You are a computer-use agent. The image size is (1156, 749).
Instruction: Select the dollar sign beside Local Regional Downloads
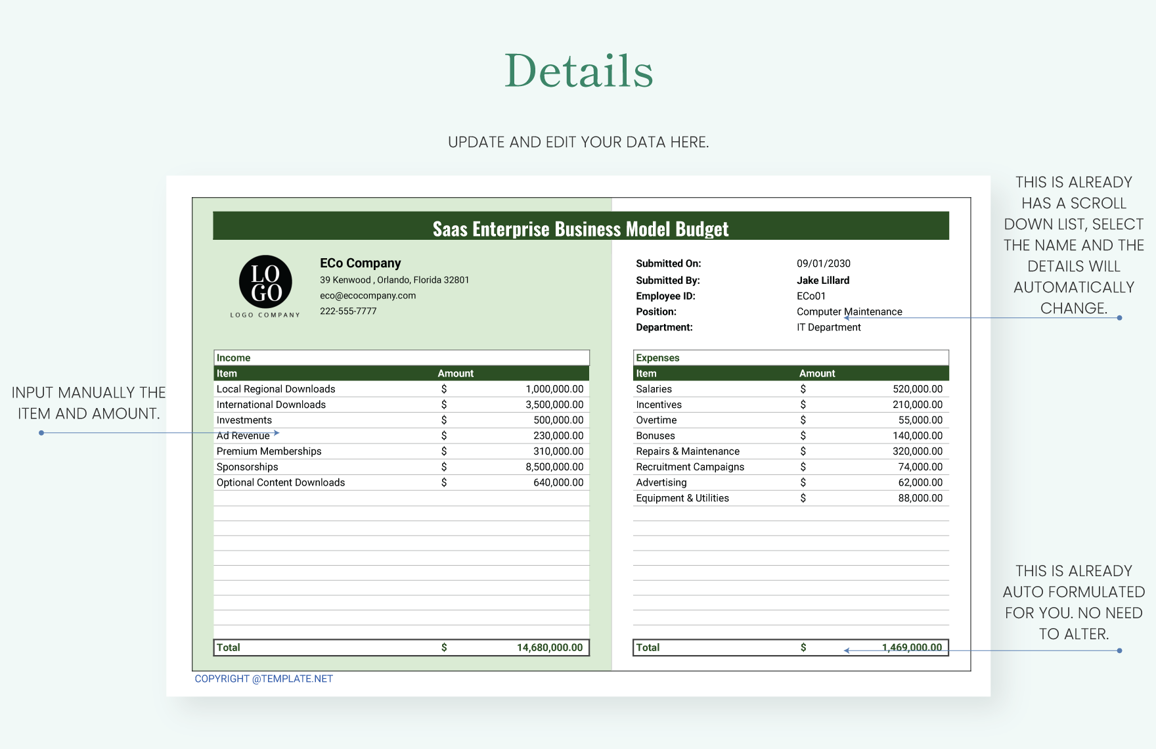pos(444,388)
